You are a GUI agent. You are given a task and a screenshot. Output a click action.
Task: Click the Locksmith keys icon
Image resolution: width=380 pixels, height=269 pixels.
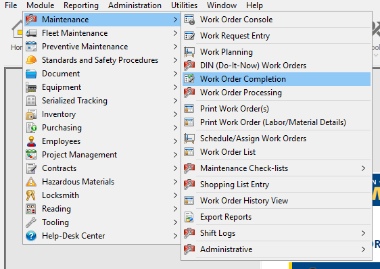point(31,195)
